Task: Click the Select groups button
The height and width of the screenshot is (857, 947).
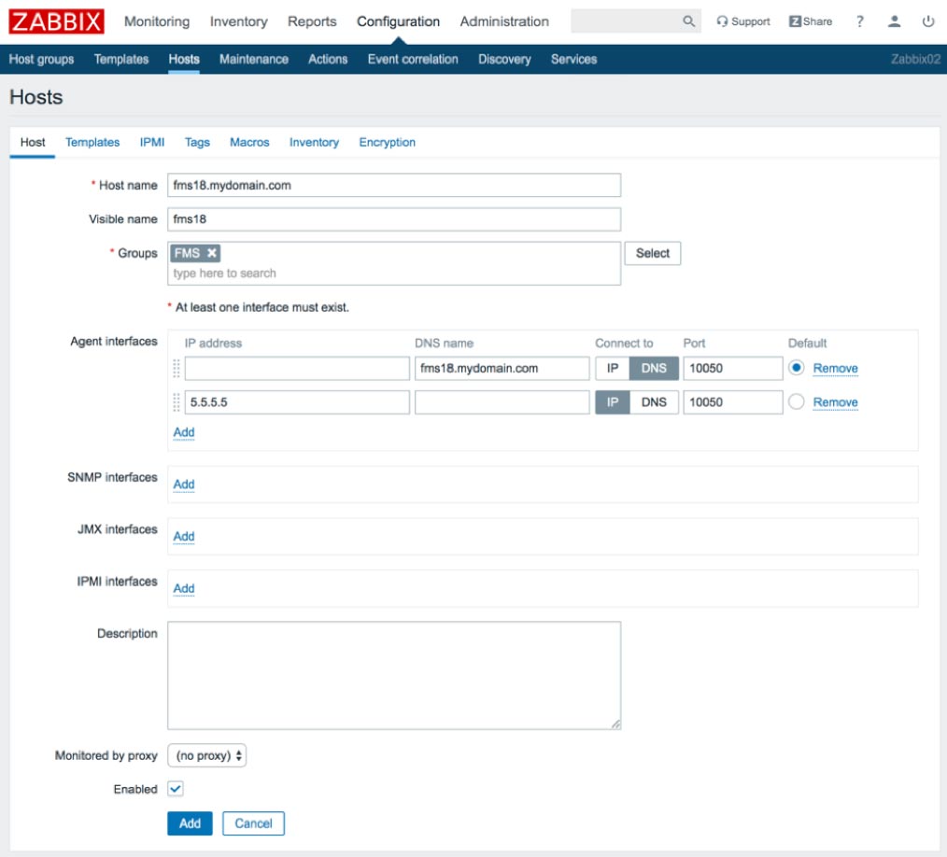Action: (652, 253)
